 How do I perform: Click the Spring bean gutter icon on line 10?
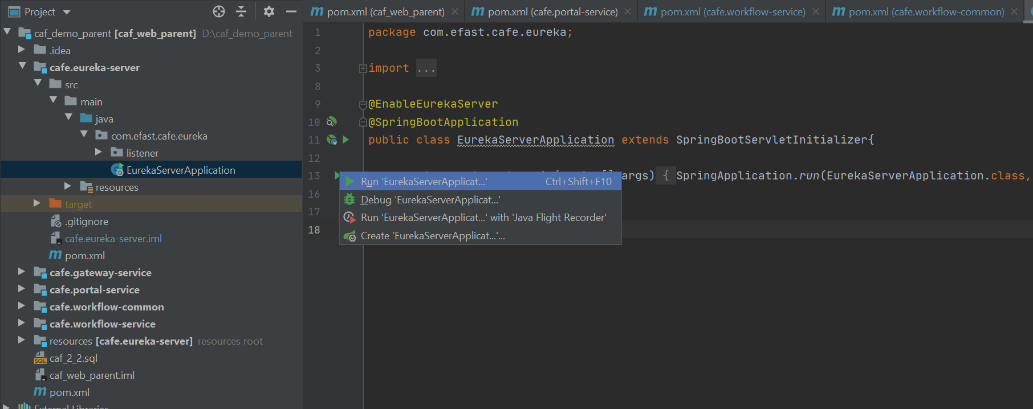coord(331,121)
